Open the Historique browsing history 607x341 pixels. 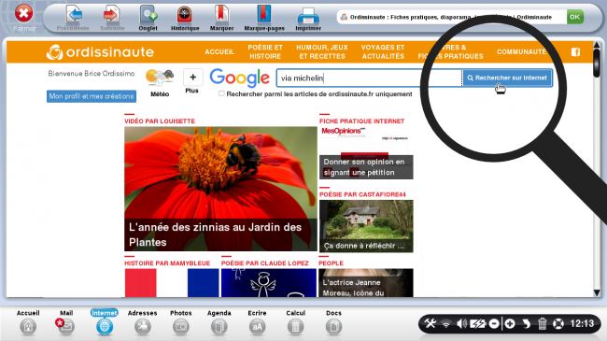185,18
